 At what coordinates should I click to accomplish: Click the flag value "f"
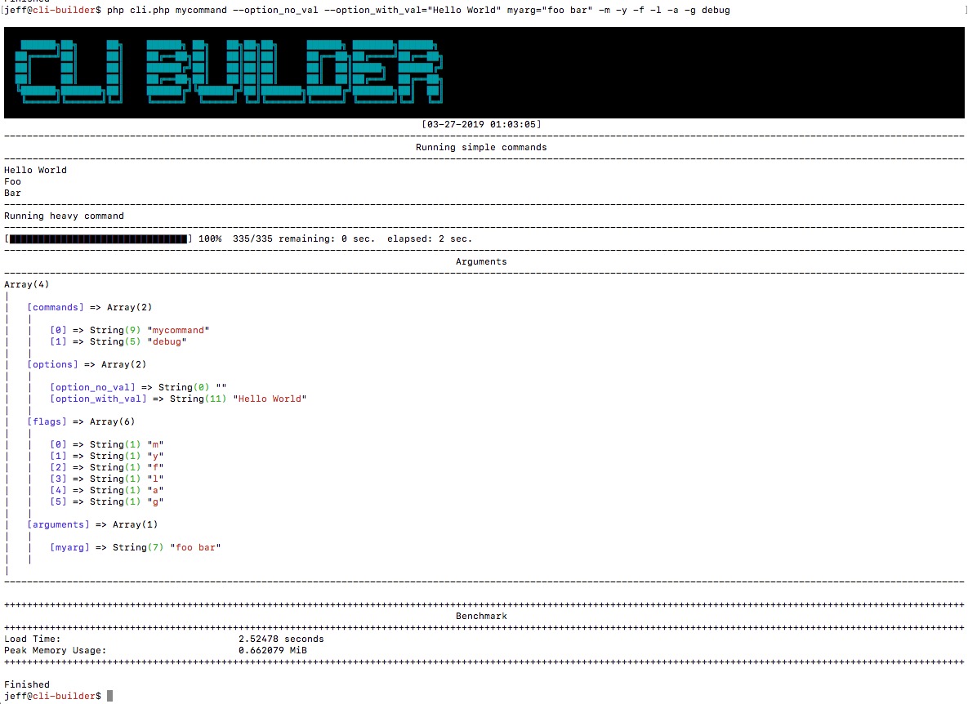click(x=155, y=468)
